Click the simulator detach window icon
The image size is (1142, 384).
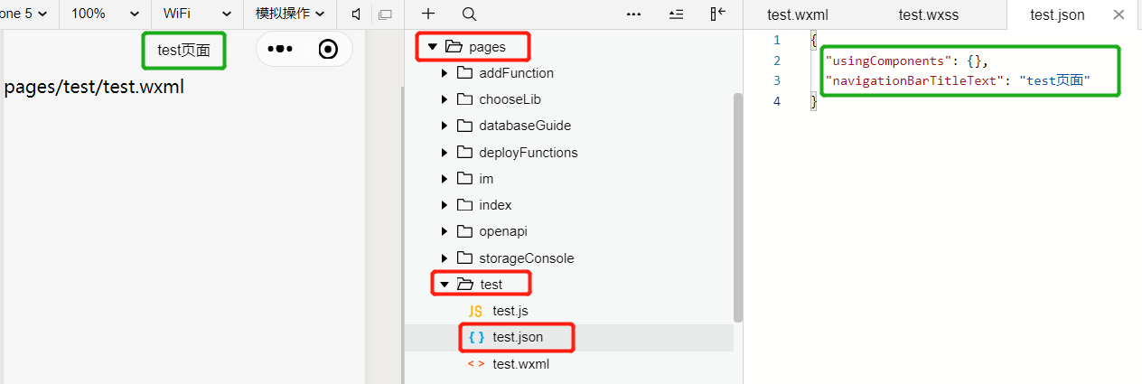tap(385, 14)
